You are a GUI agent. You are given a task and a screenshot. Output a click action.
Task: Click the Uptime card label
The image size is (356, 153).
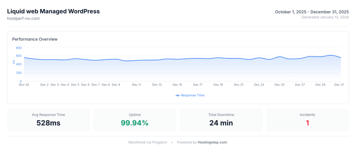[135, 115]
